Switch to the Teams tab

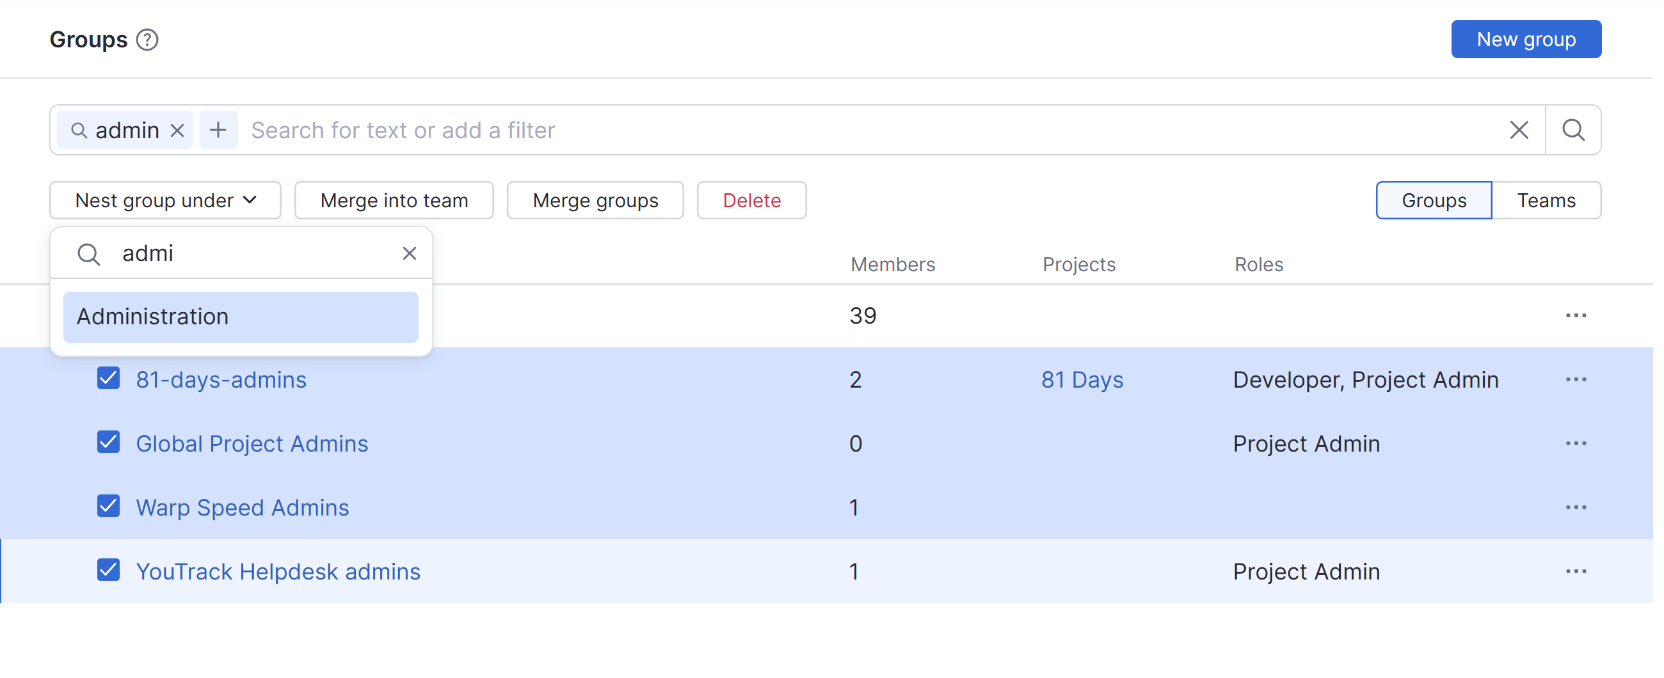pyautogui.click(x=1545, y=201)
